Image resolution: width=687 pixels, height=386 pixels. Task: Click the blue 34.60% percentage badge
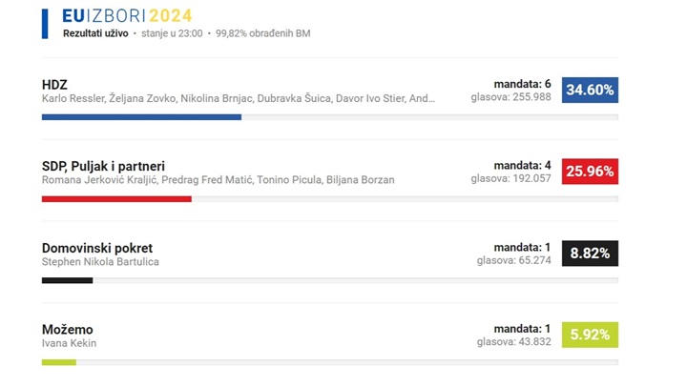pyautogui.click(x=590, y=91)
